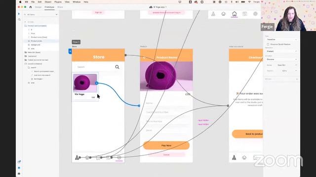Viewport: 316px width, 177px height.
Task: Click the libraries icon above plugins
Action: click(19, 162)
